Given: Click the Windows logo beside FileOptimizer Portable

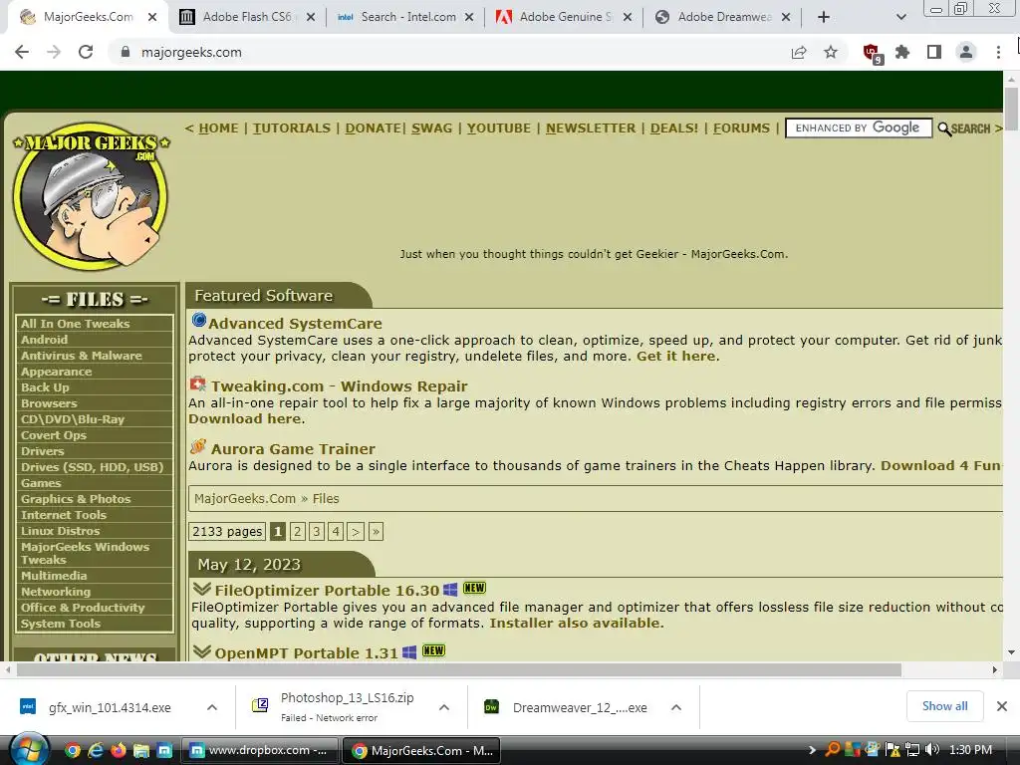Looking at the screenshot, I should (450, 590).
